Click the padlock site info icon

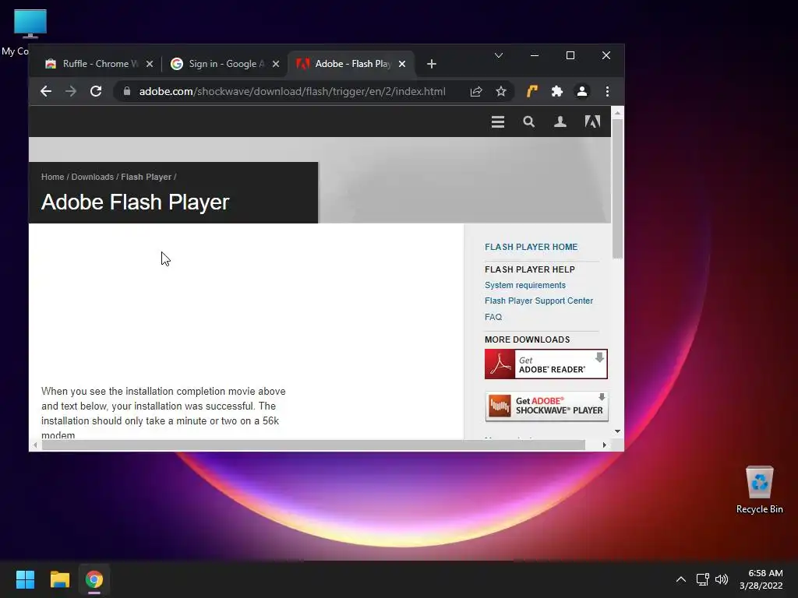point(127,92)
